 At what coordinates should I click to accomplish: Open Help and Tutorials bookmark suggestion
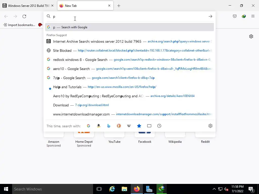point(129,87)
